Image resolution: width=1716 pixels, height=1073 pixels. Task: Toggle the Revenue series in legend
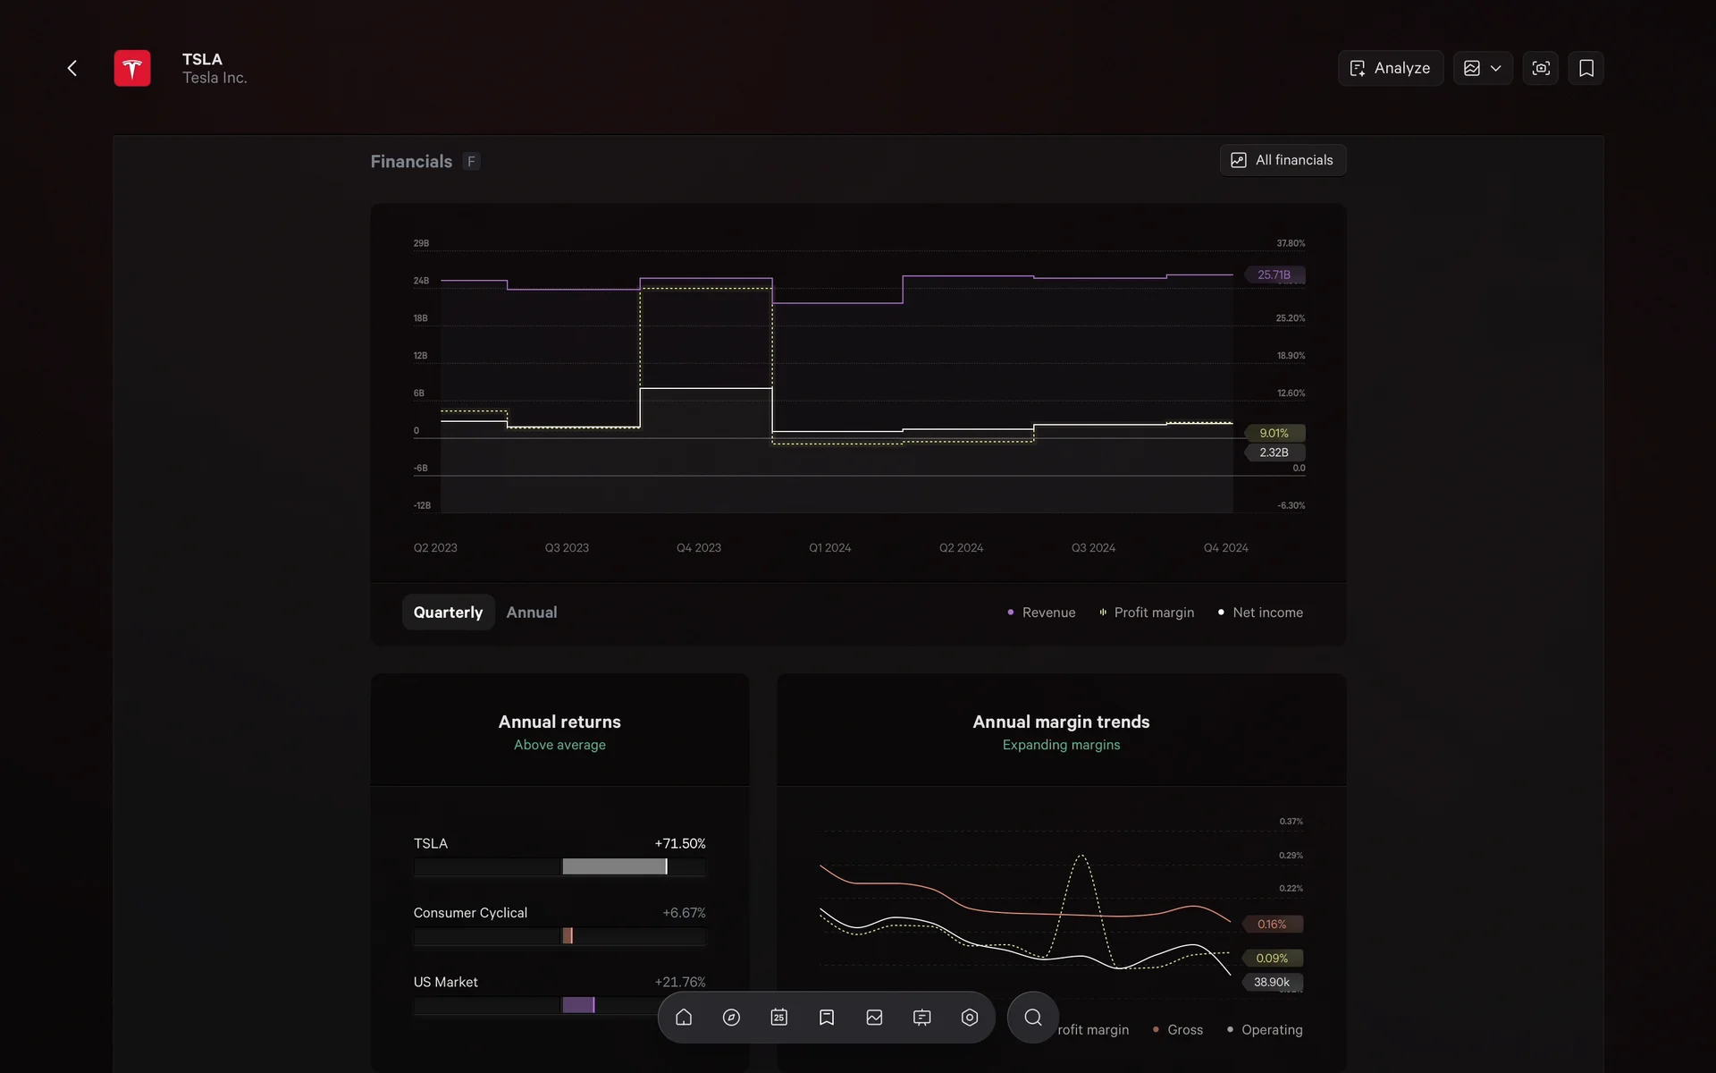pyautogui.click(x=1041, y=613)
